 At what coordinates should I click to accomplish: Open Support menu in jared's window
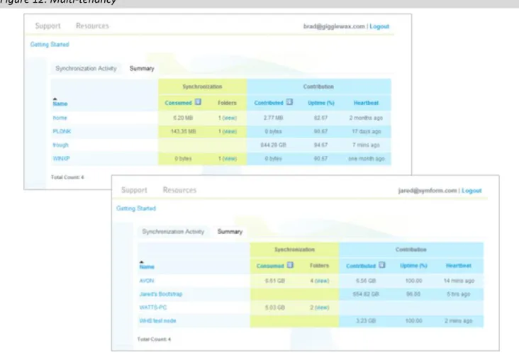coord(134,190)
